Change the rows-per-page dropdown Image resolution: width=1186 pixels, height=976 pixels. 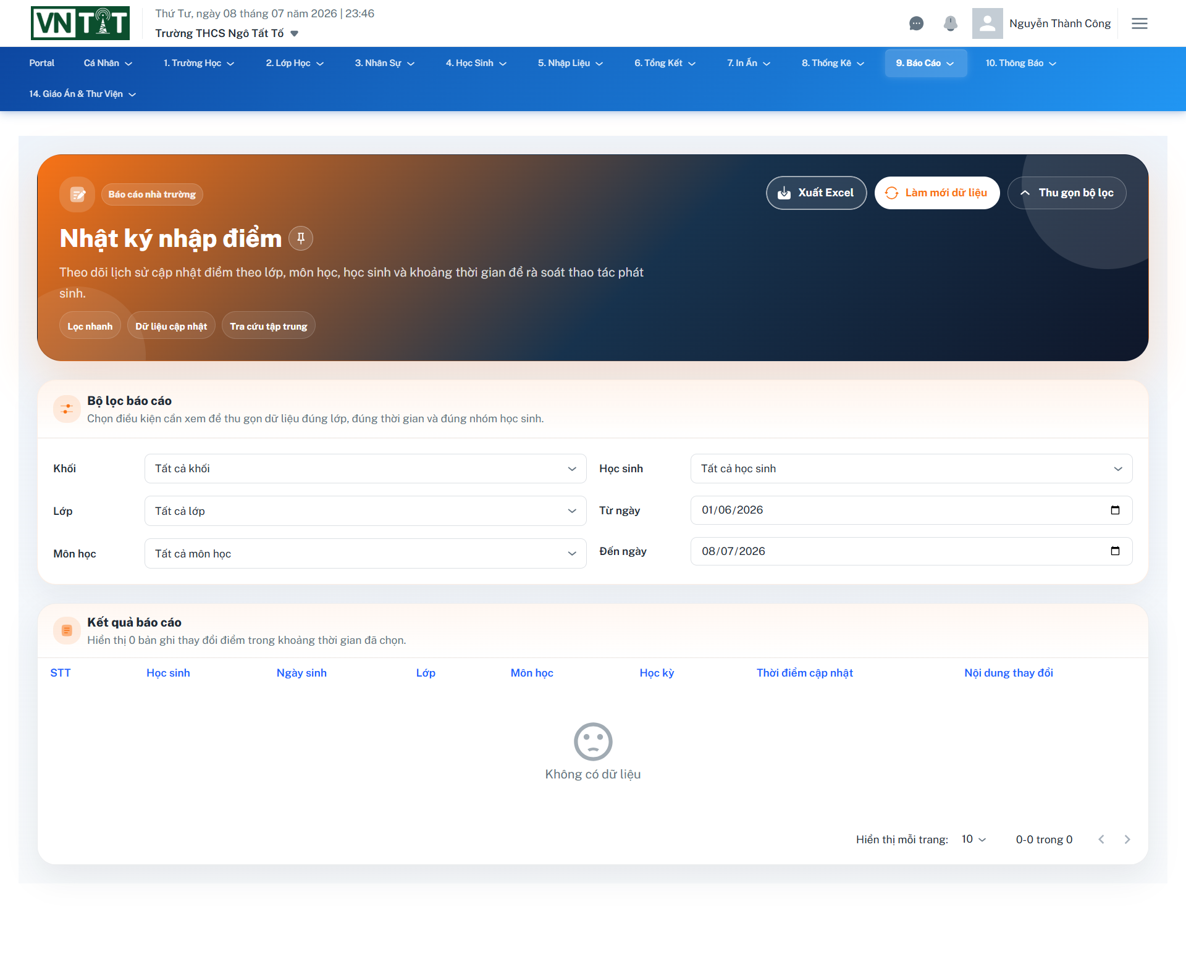coord(974,840)
